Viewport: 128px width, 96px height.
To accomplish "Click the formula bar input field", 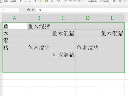I will tap(82, 10).
